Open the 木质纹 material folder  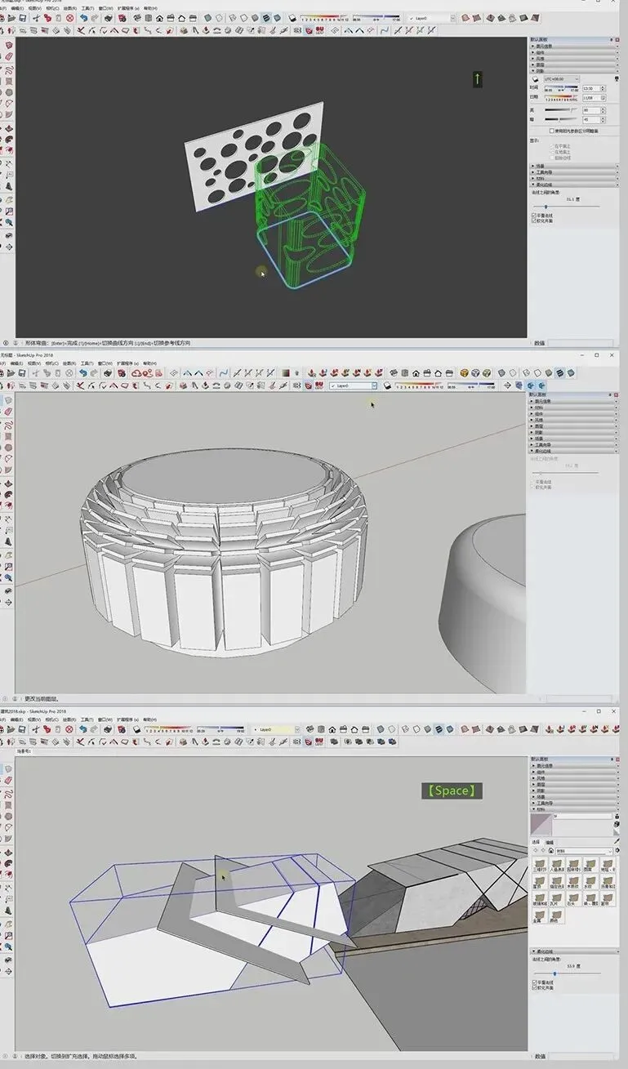(574, 882)
